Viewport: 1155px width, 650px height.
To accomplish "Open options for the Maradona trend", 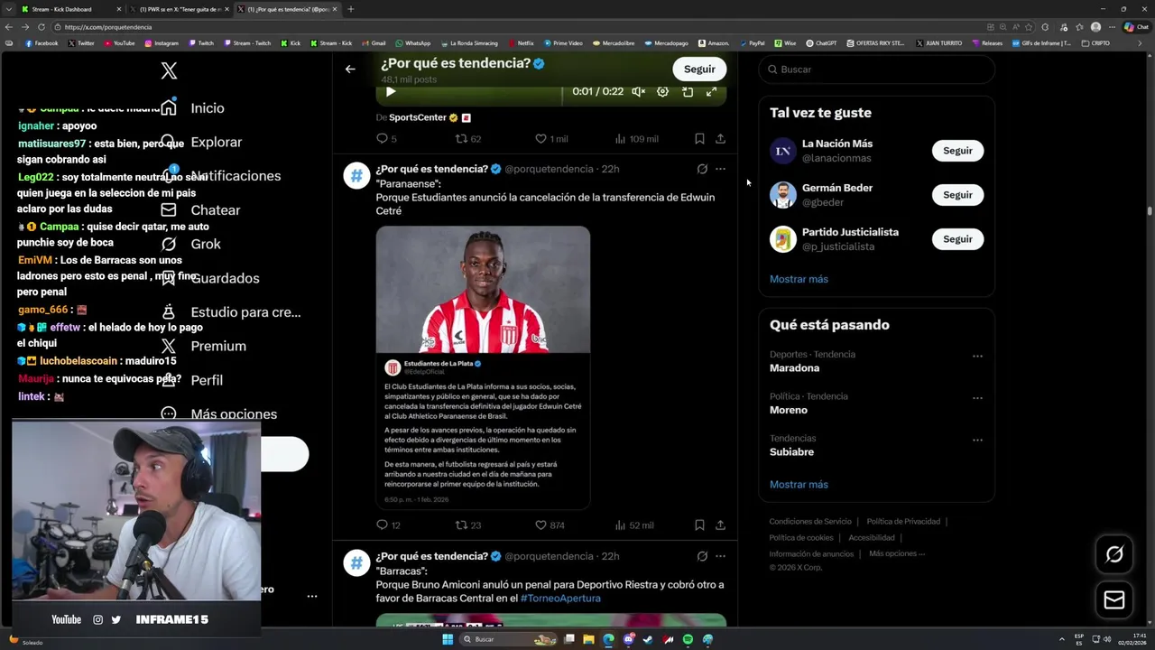I will tap(977, 356).
